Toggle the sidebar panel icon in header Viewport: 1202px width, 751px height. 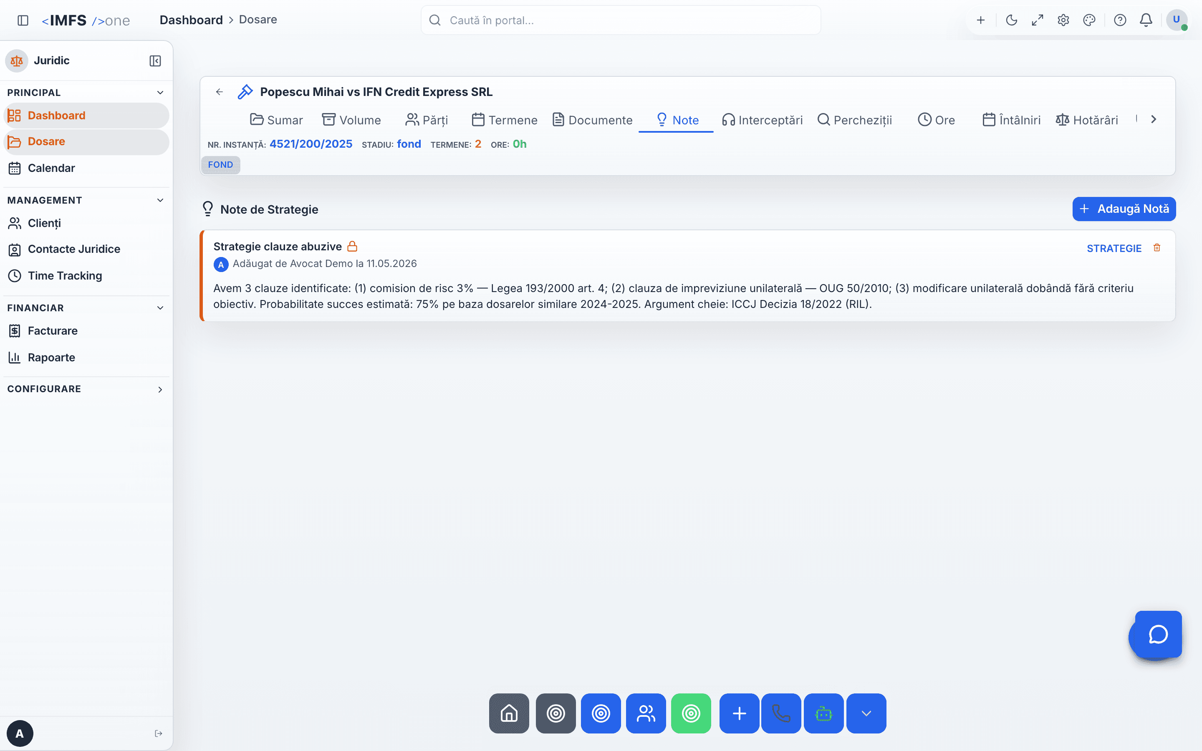(x=23, y=20)
